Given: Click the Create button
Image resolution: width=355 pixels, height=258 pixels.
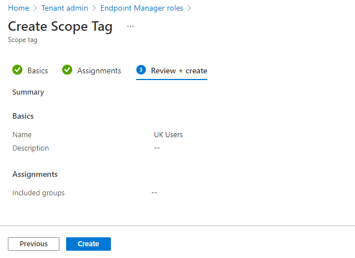Looking at the screenshot, I should tap(88, 244).
